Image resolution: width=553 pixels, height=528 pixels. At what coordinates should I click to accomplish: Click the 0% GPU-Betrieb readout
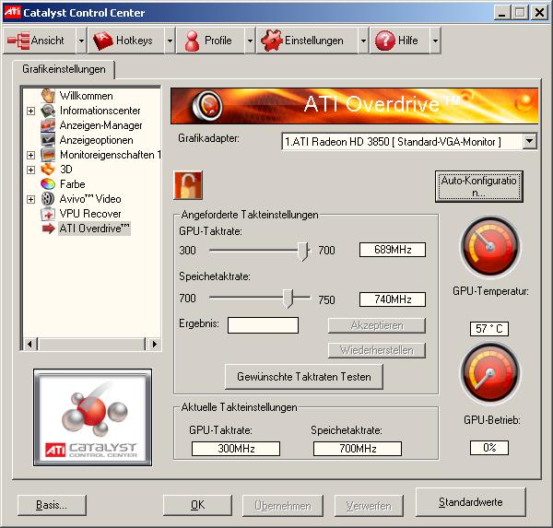click(489, 448)
